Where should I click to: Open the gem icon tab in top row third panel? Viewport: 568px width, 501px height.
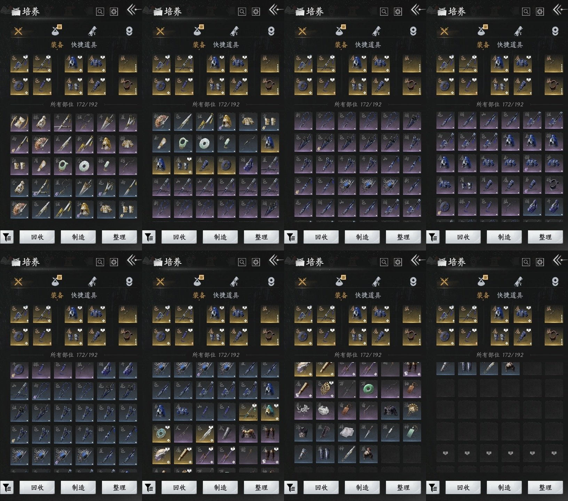coord(413,31)
